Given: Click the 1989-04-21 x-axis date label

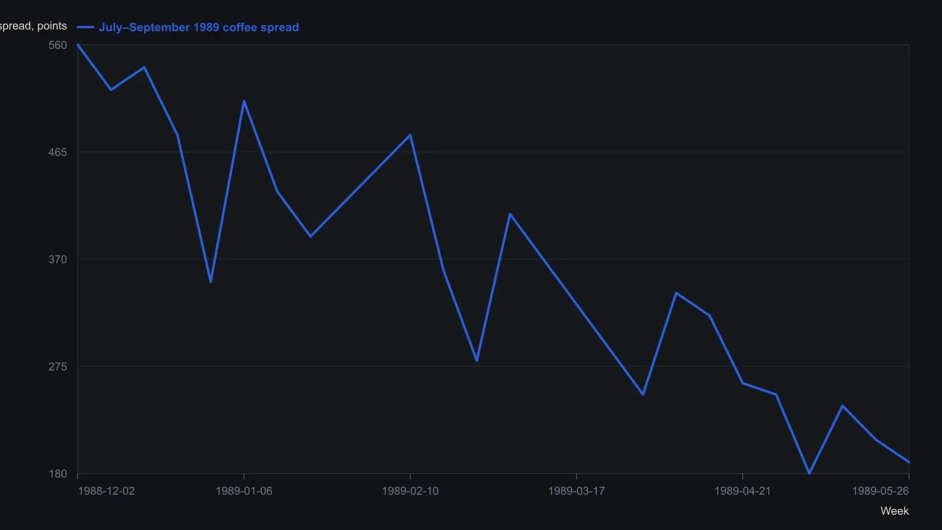Looking at the screenshot, I should 742,491.
